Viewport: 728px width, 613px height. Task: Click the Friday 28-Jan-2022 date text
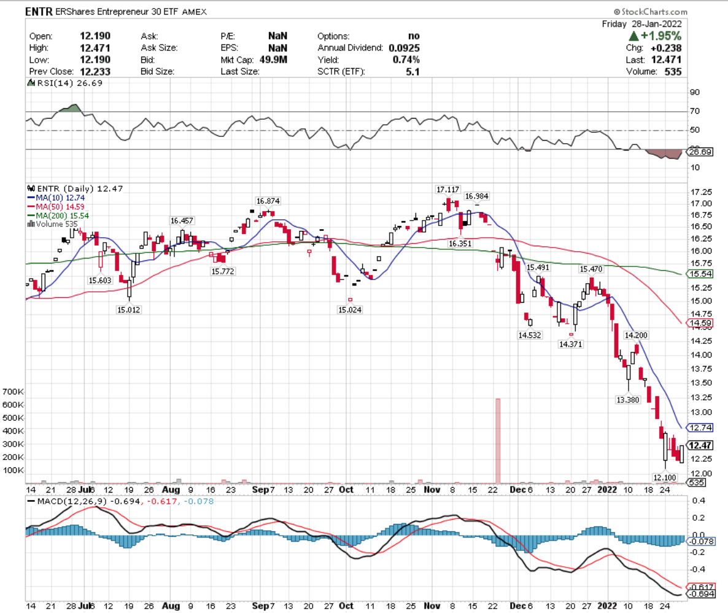pyautogui.click(x=641, y=24)
